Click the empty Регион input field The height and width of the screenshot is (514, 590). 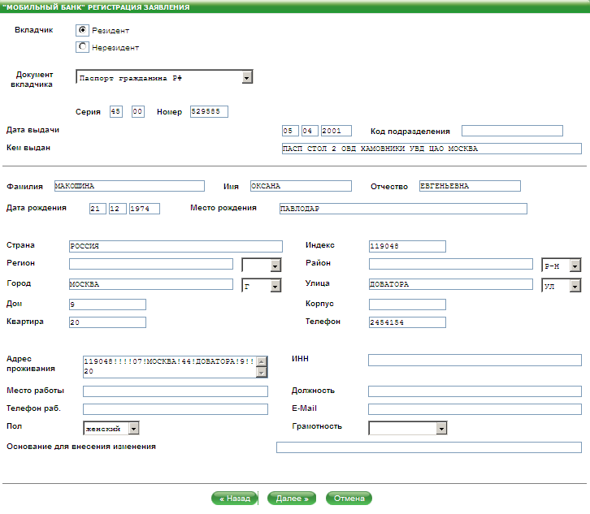pyautogui.click(x=151, y=264)
